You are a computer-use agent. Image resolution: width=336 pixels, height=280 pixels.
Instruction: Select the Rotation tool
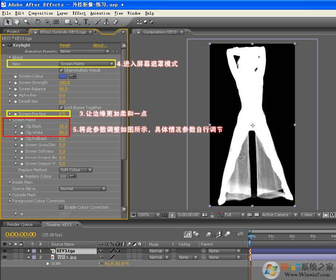(38, 22)
